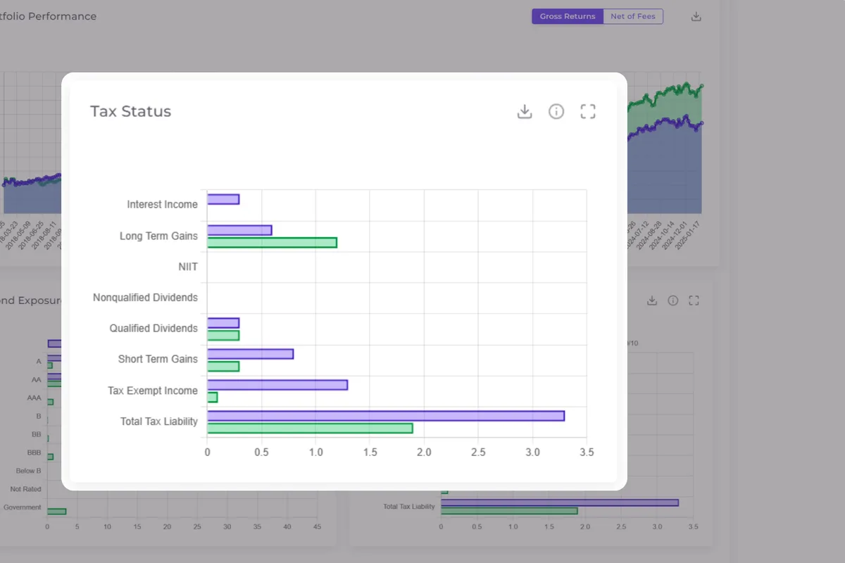The width and height of the screenshot is (845, 563).
Task: Click green Government bar in bond exposure chart
Action: click(x=56, y=512)
